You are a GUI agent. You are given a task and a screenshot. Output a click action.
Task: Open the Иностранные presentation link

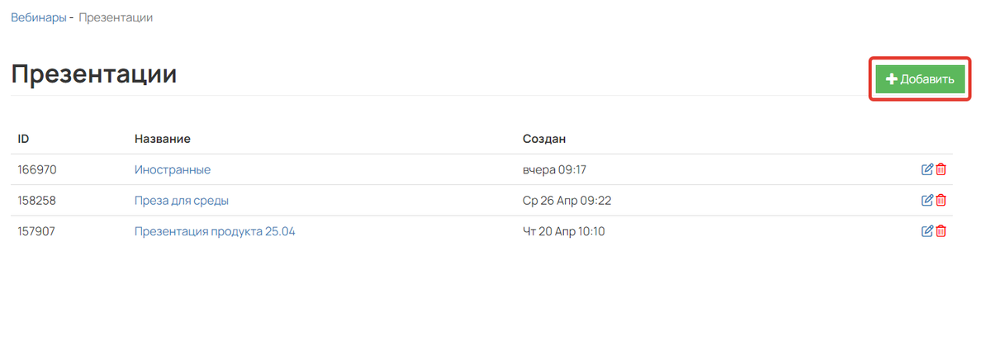click(x=173, y=169)
